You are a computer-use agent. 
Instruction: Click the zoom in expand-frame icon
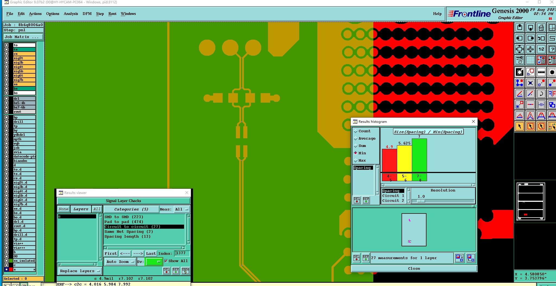(x=520, y=49)
